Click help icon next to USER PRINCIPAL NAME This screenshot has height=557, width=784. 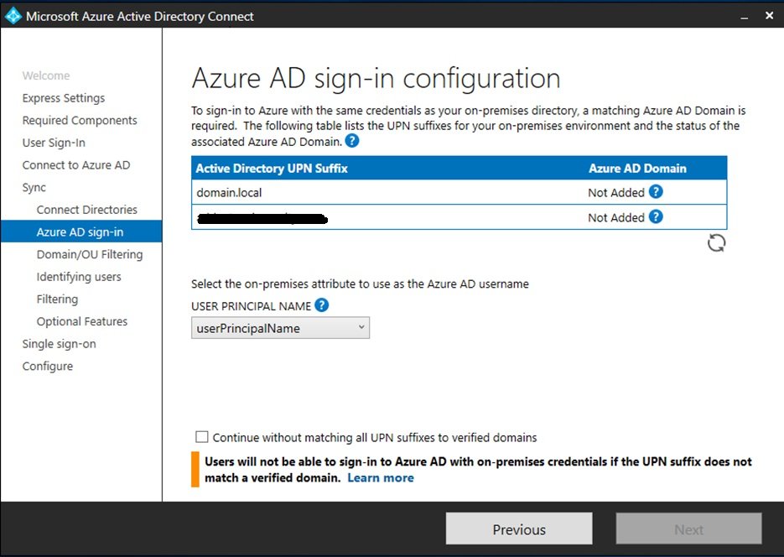tap(322, 305)
